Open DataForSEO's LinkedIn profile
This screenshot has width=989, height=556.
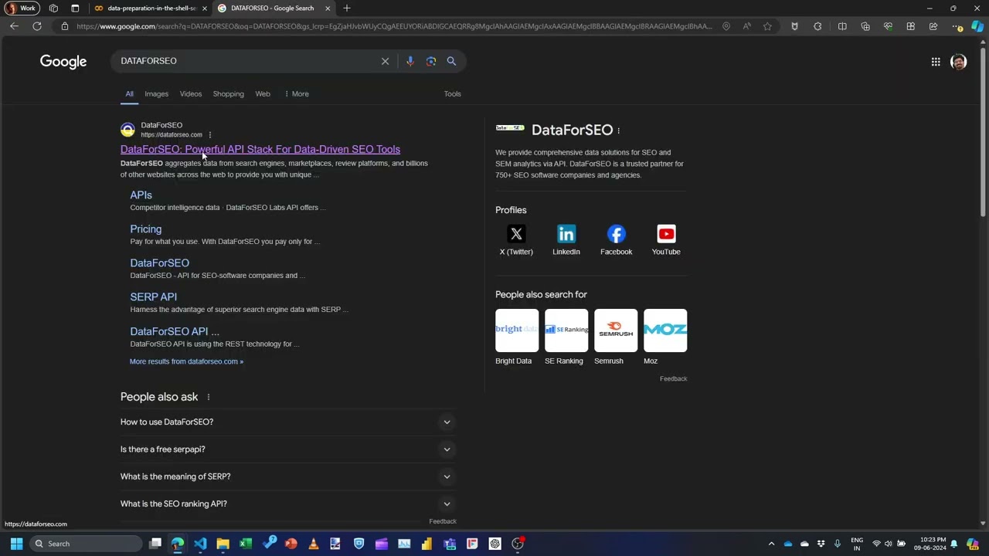coord(566,240)
